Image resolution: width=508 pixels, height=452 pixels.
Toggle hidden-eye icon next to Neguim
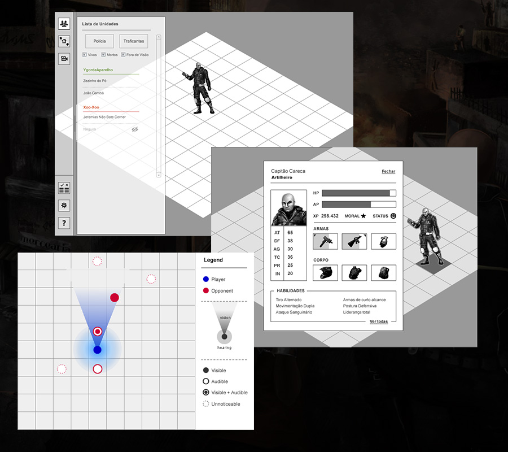[x=135, y=129]
